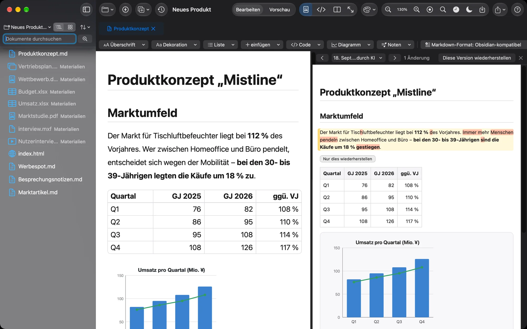The width and height of the screenshot is (527, 329).
Task: Open the new document plus icon menu
Action: (143, 10)
